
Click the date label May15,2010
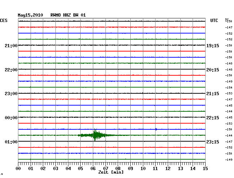30,15
